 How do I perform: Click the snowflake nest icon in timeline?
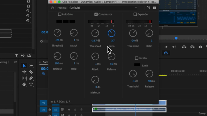[43, 73]
